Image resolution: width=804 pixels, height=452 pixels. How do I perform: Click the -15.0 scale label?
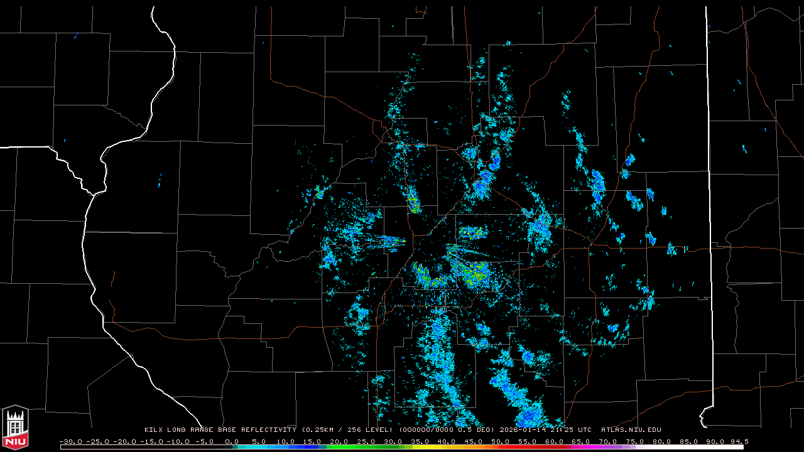(x=153, y=441)
